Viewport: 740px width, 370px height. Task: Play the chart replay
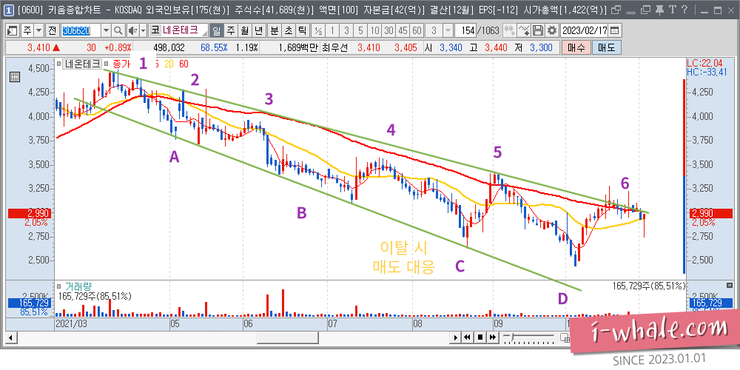click(x=455, y=337)
